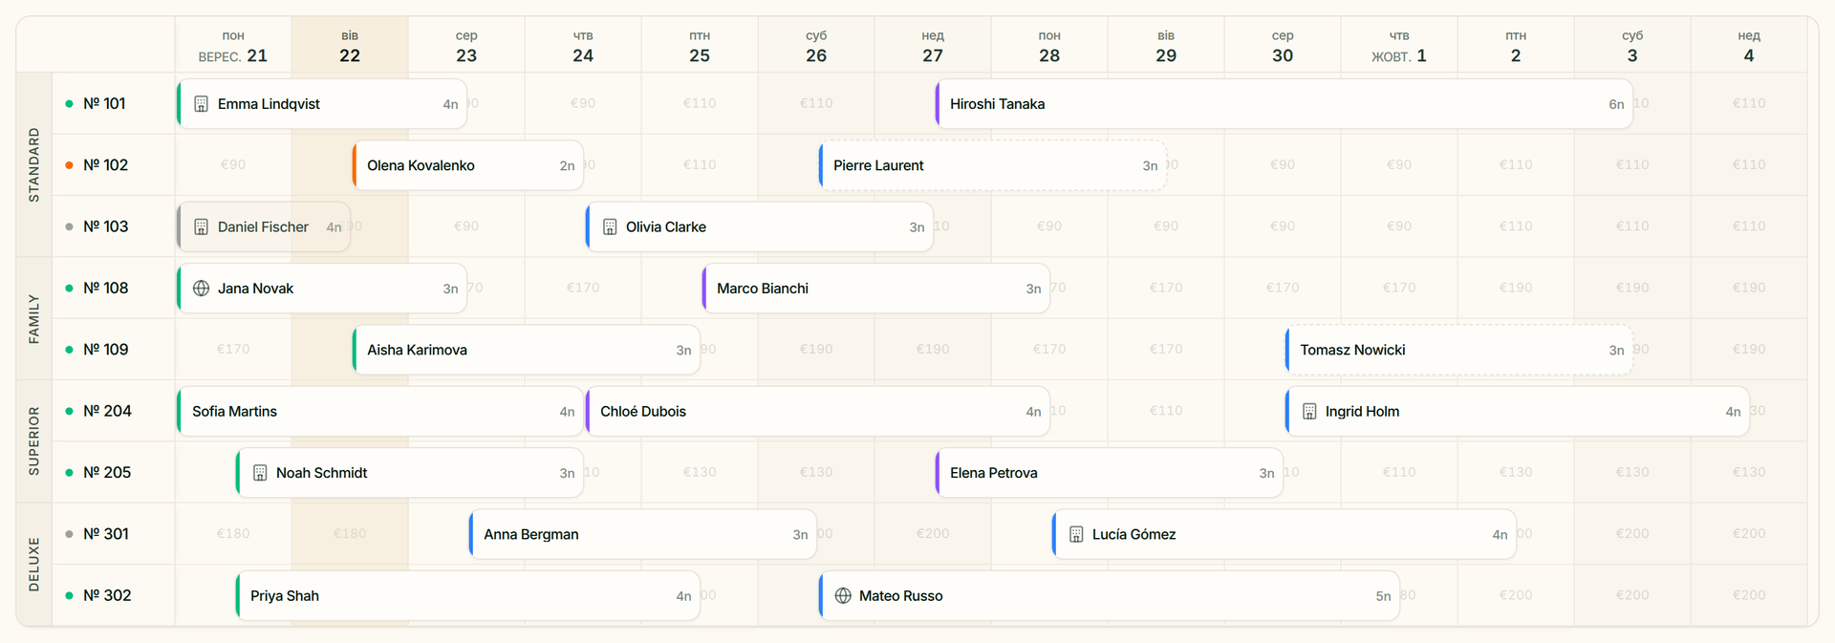
Task: Open Olena Kovalenko's booking in room 102
Action: coord(467,165)
